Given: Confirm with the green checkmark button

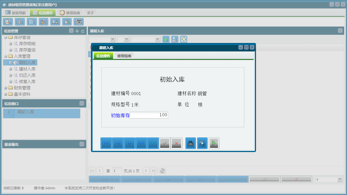Looking at the screenshot, I should (165, 143).
